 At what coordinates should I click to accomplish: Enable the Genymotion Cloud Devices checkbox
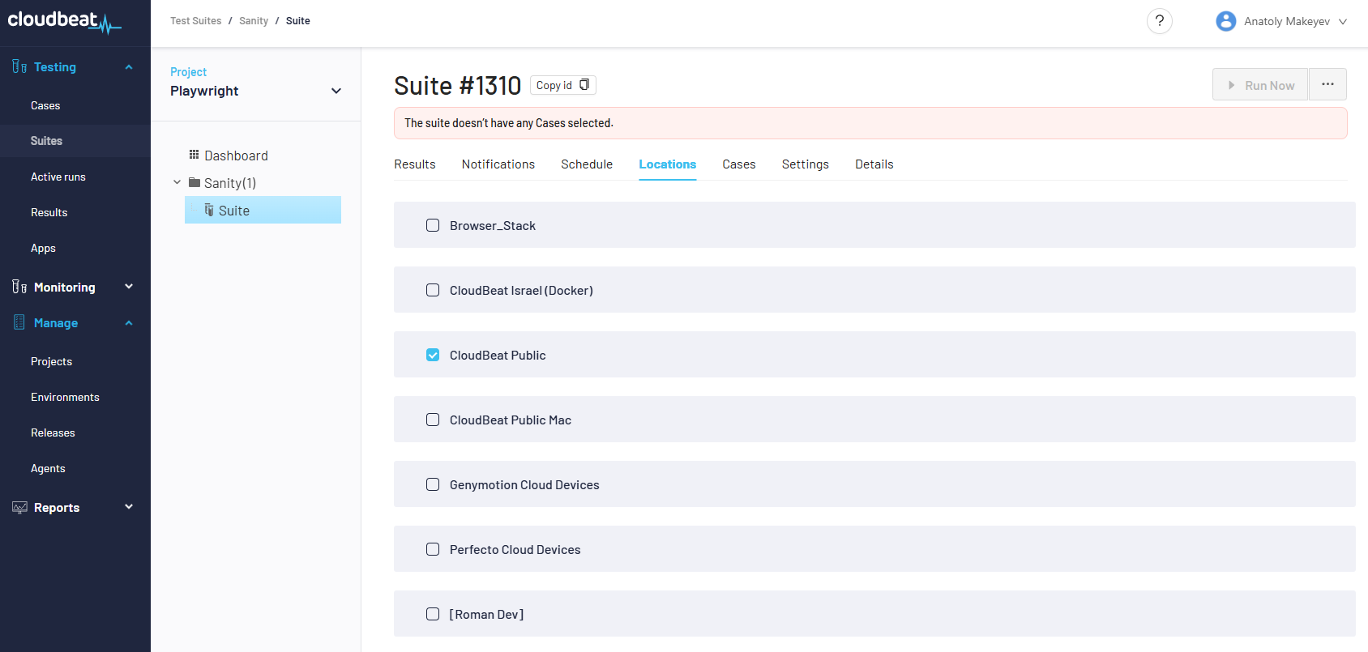point(433,484)
